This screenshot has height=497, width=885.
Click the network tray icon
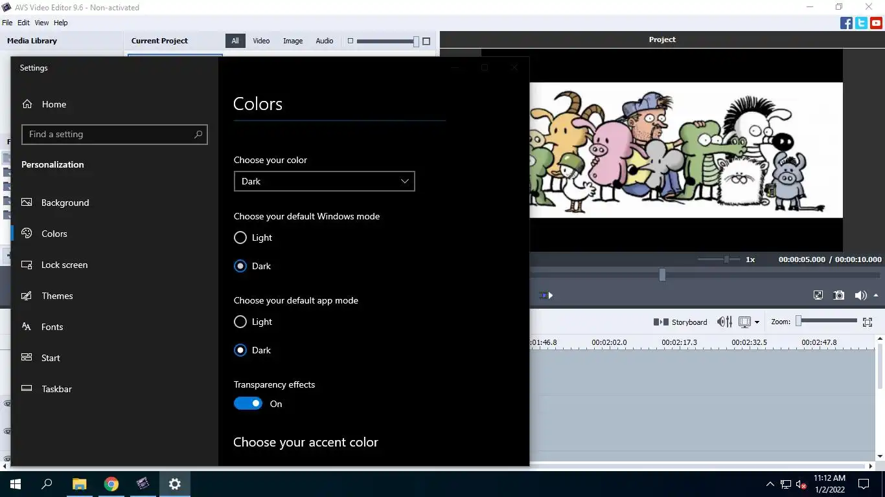click(786, 483)
